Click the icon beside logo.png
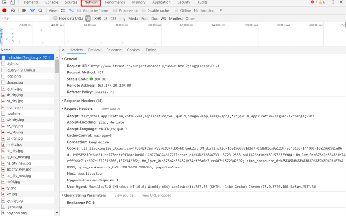The image size is (346, 216). tap(3, 76)
